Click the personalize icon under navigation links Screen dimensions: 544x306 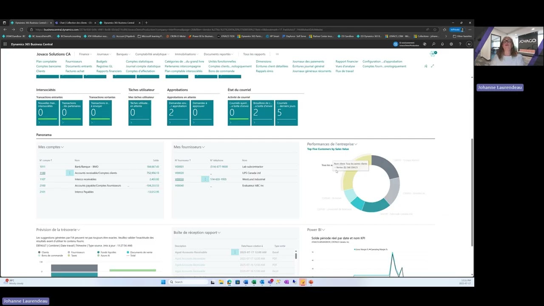426,66
